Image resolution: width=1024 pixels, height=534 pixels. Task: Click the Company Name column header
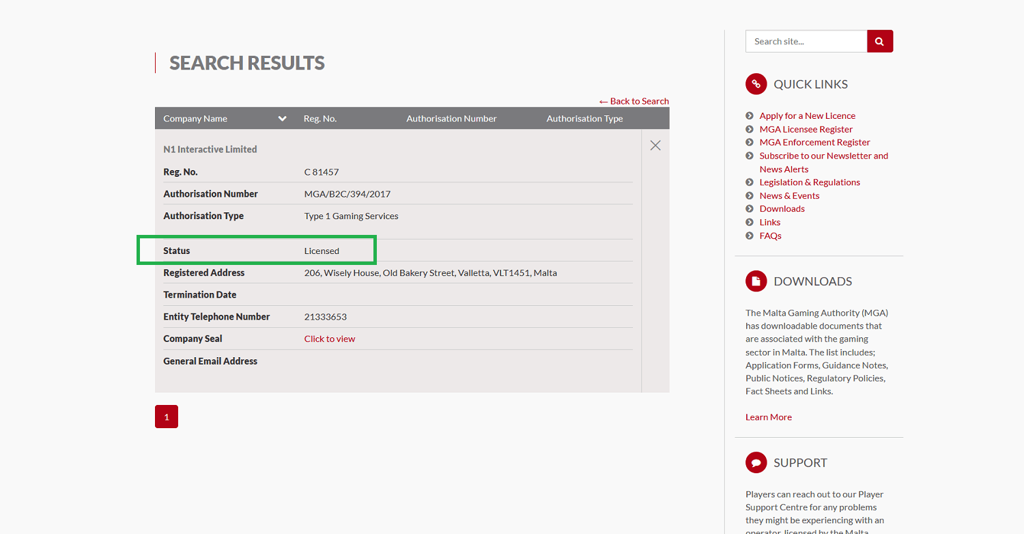195,119
